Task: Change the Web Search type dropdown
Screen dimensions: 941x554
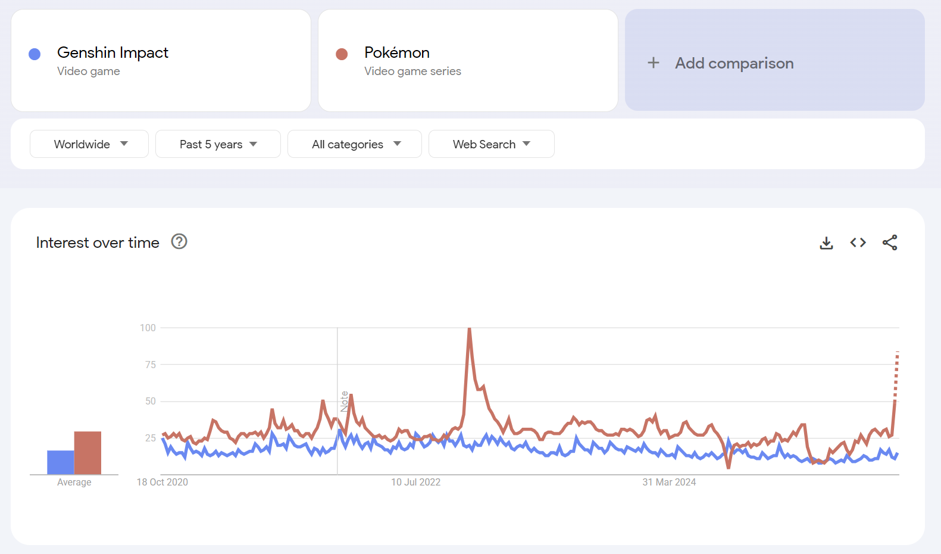Action: 492,144
